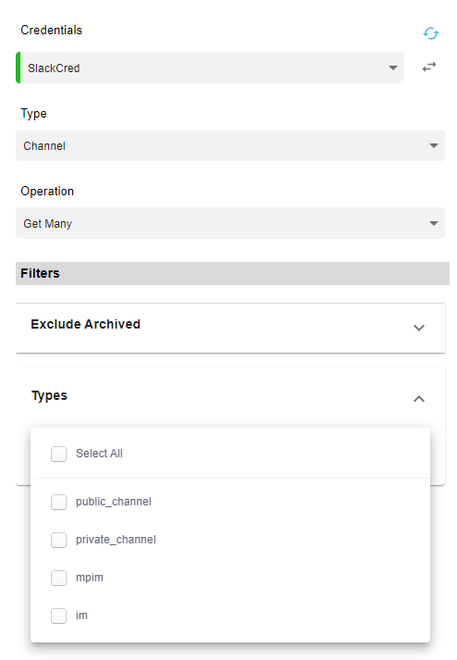Click the Filters header bar
457x660 pixels.
tap(232, 274)
